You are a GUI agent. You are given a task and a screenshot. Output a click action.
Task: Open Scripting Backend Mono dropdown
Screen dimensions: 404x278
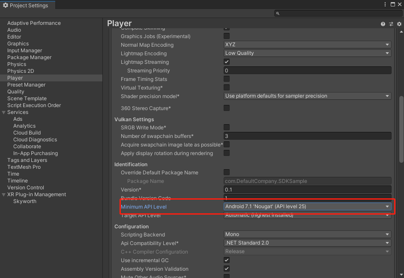[307, 234]
